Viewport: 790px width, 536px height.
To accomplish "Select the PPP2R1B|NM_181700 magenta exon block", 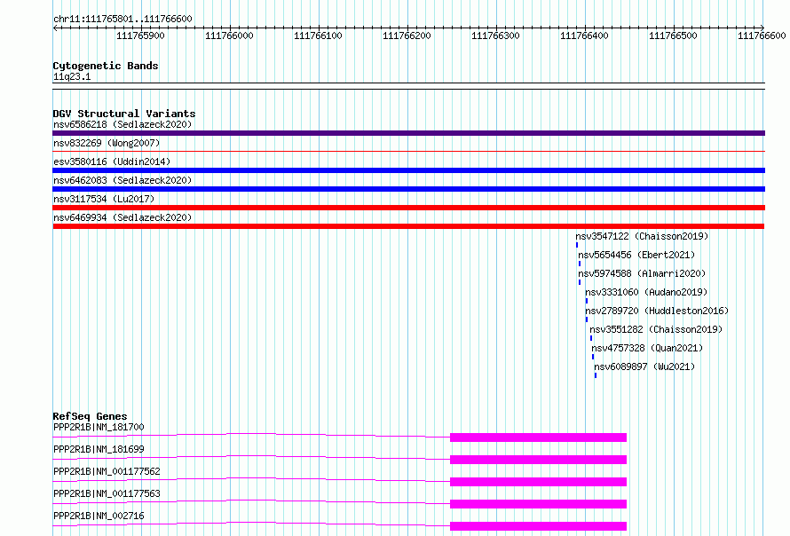I will pos(538,437).
